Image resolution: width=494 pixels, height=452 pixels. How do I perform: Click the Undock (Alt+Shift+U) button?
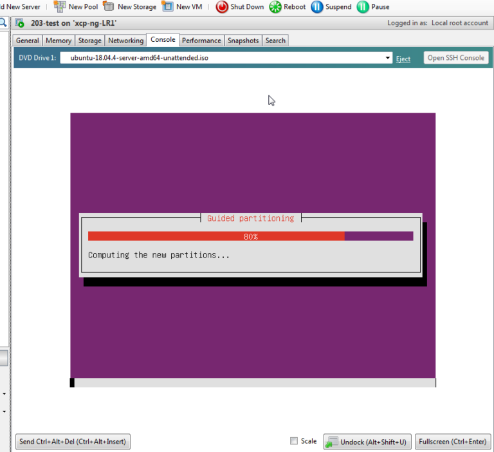[x=367, y=442]
